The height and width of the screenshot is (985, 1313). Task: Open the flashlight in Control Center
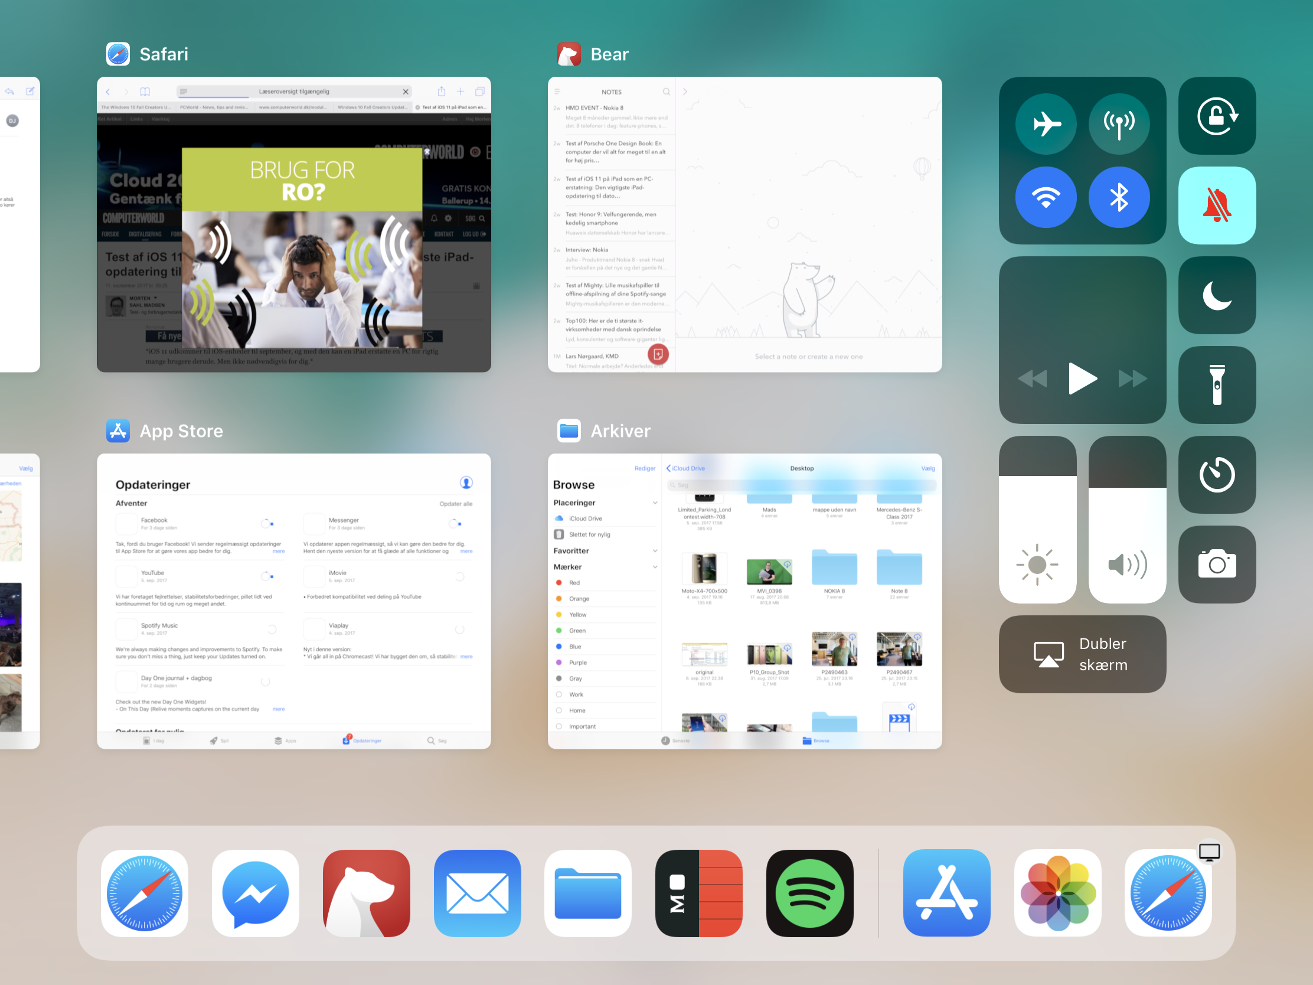tap(1216, 385)
